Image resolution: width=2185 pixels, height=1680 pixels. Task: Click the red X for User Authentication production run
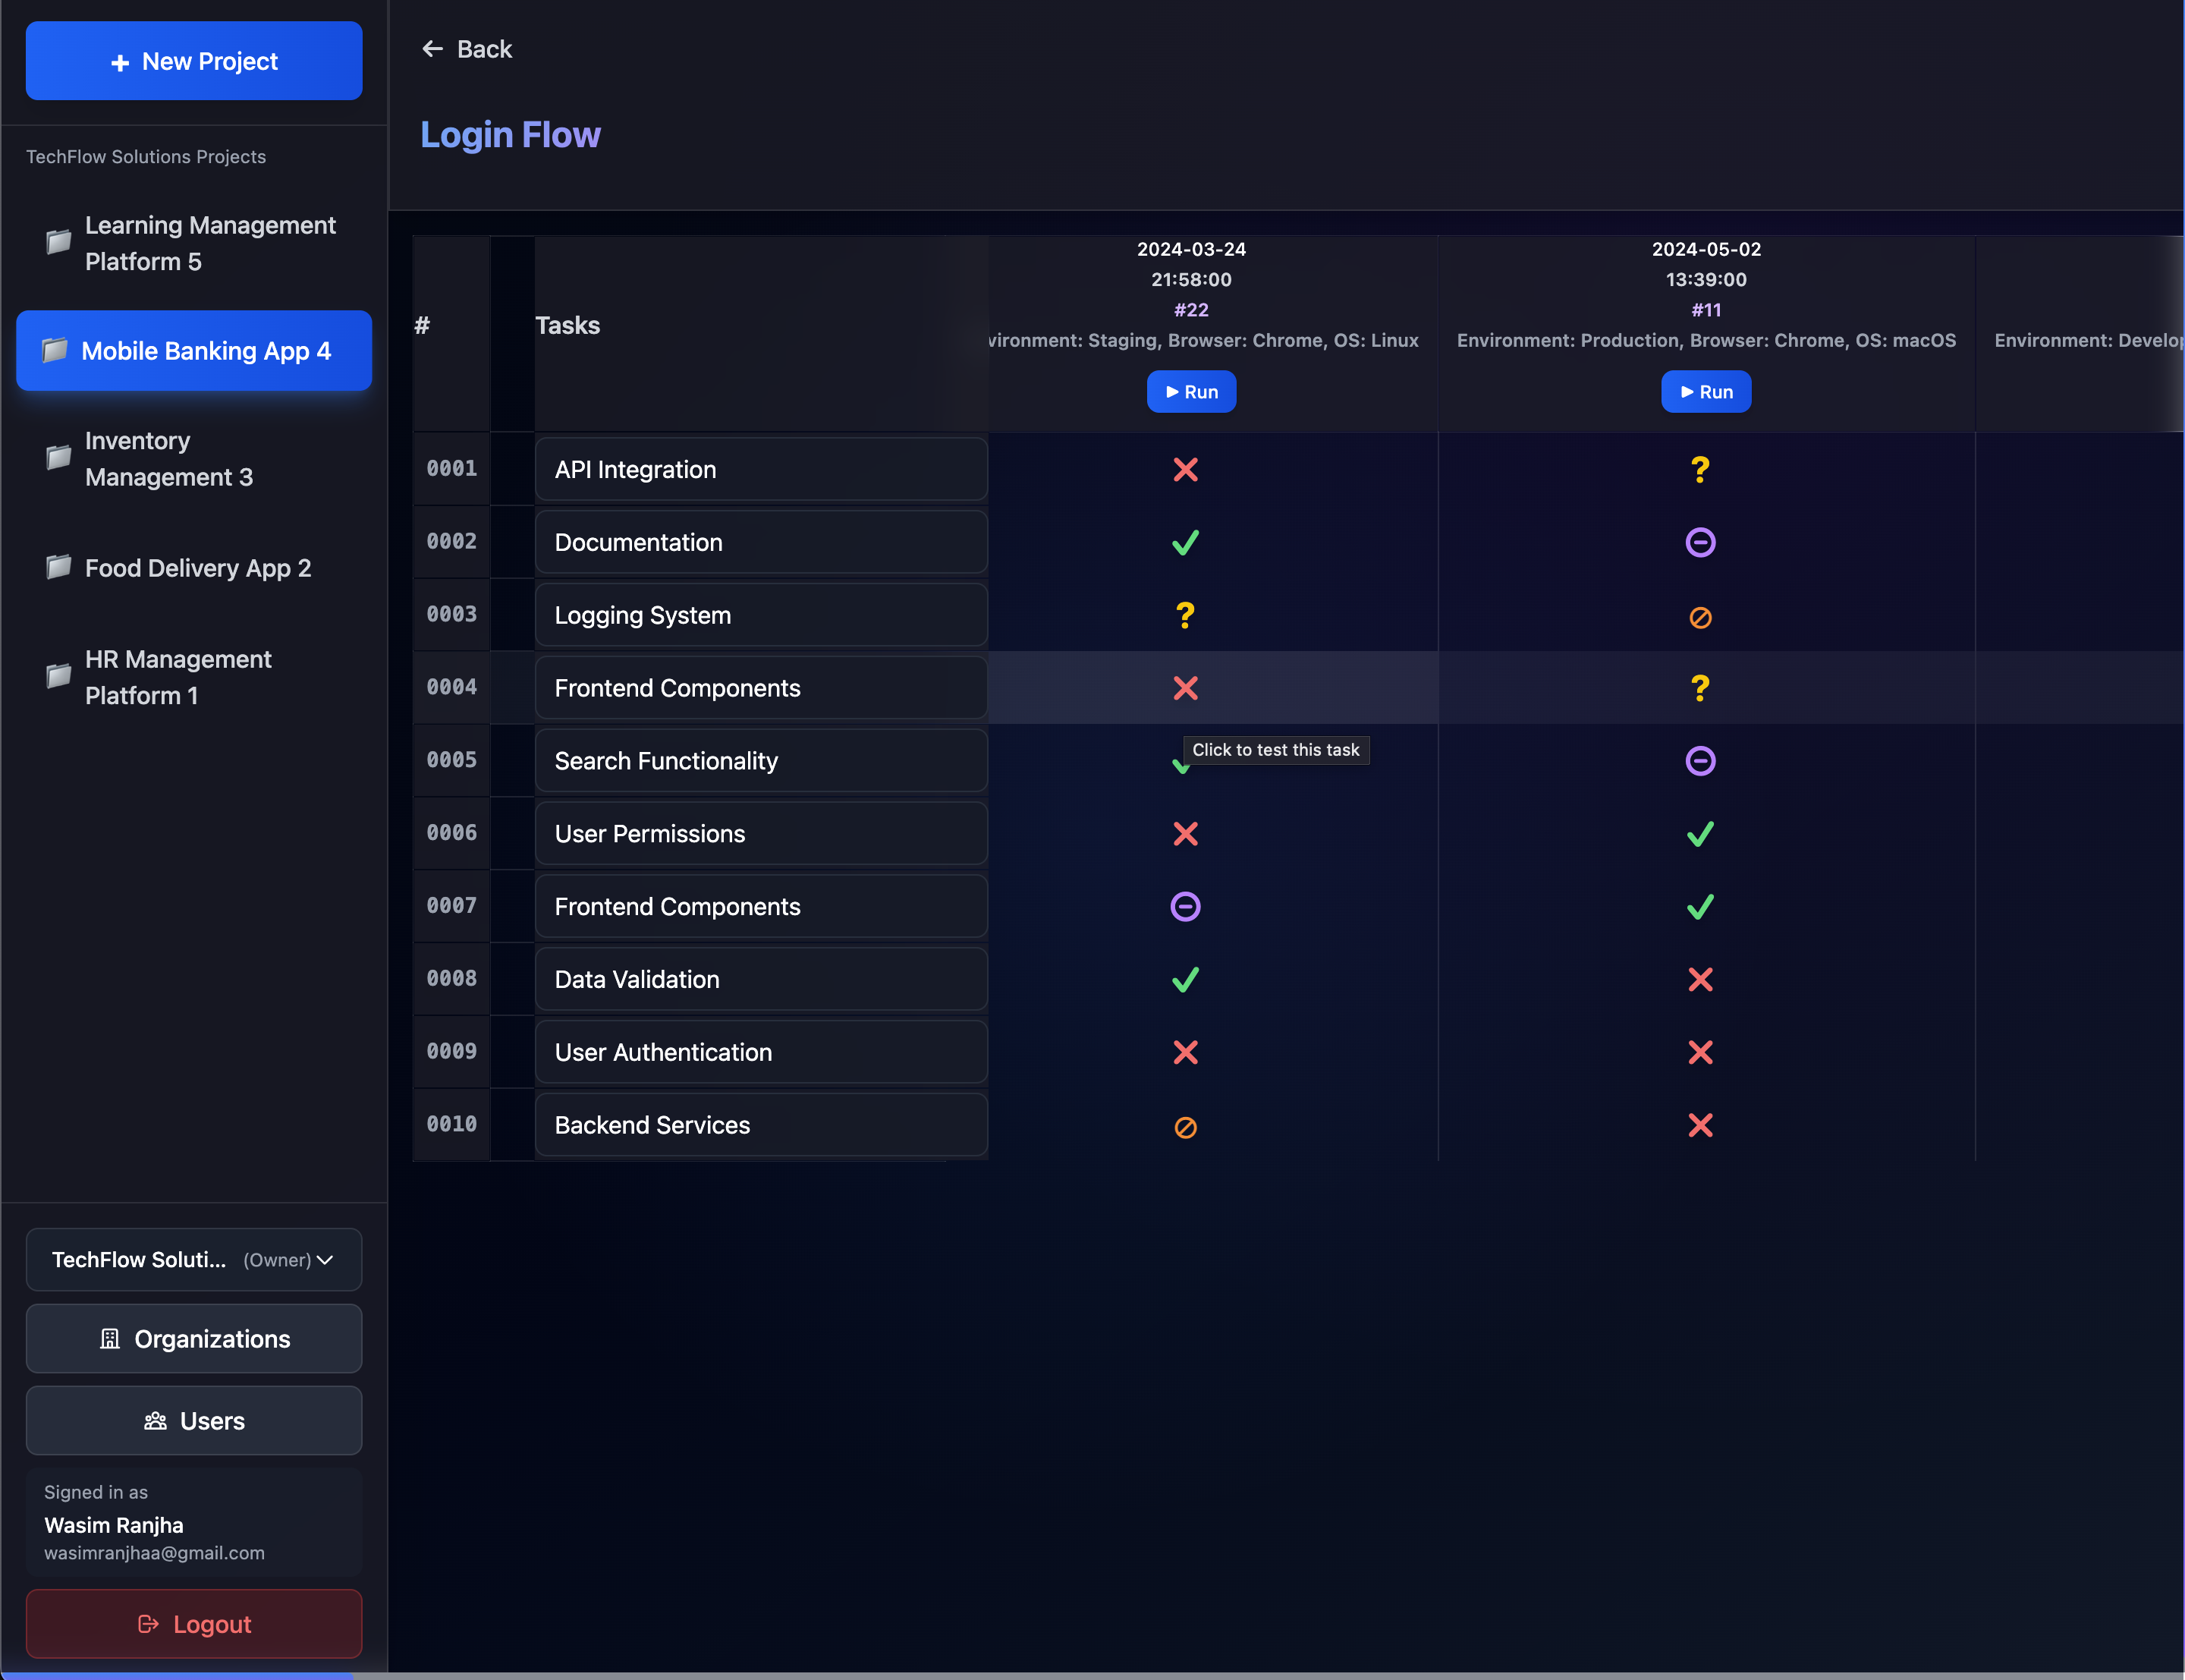[1699, 1052]
